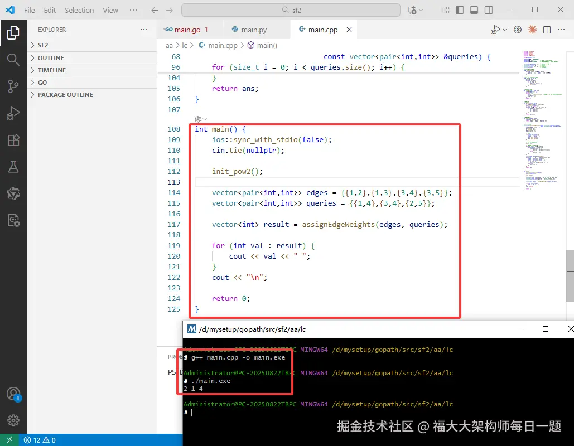Expand the GO section

[x=91, y=83]
